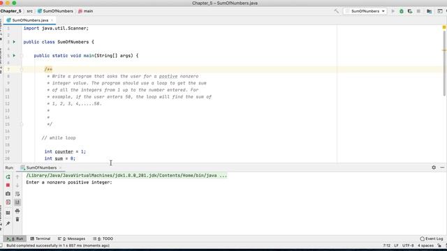This screenshot has width=447, height=251.
Task: Click the 'int sum = 0;' line
Action: 60,158
